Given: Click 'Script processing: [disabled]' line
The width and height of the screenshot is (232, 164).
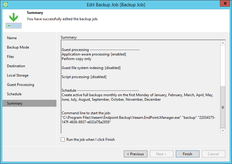Looking at the screenshot, I should point(84,77).
